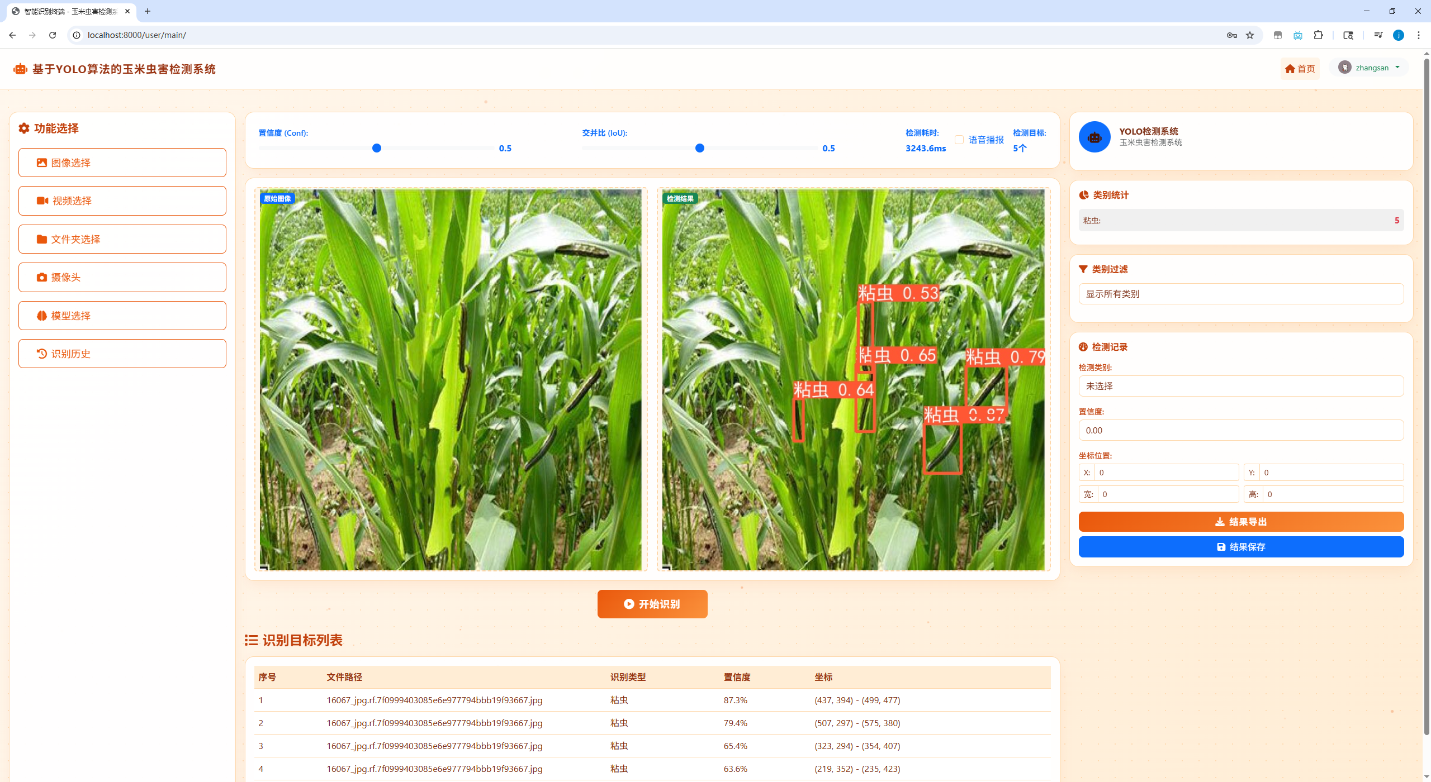The width and height of the screenshot is (1431, 782).
Task: Enable the 语音播报 checkbox
Action: point(959,140)
